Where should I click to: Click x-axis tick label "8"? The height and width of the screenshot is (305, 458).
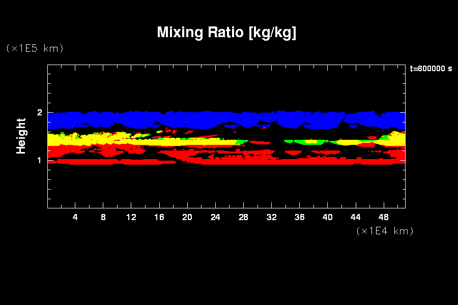pyautogui.click(x=103, y=217)
